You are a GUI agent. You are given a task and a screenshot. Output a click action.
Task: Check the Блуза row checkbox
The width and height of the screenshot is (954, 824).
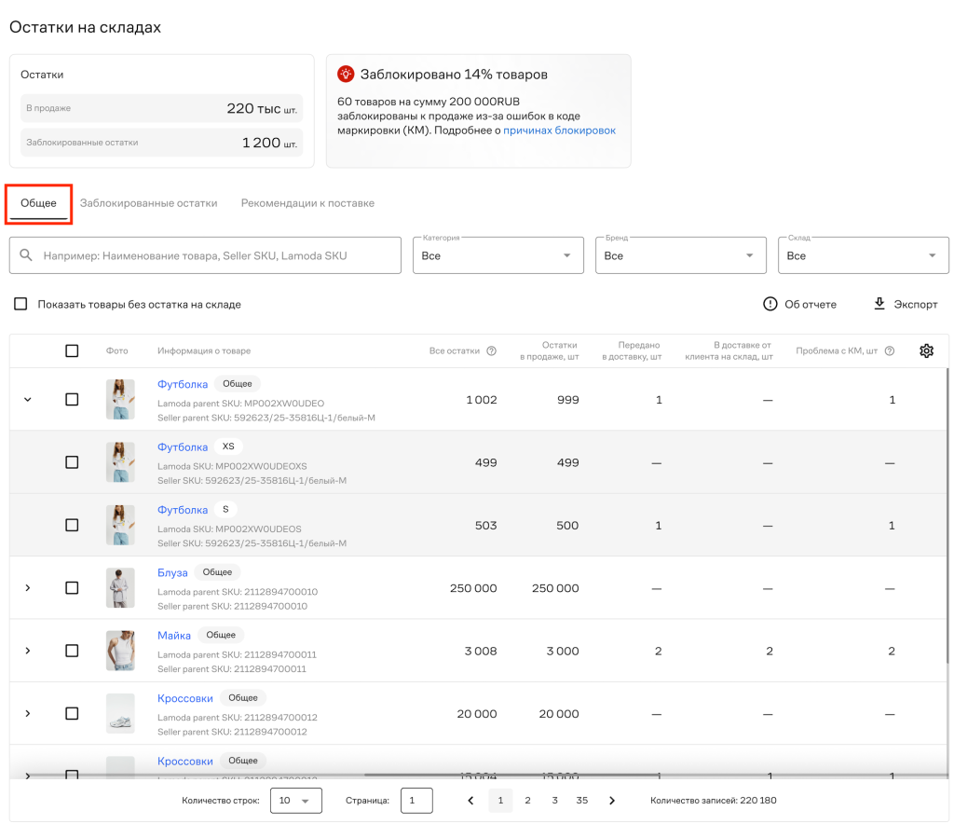[x=72, y=588]
